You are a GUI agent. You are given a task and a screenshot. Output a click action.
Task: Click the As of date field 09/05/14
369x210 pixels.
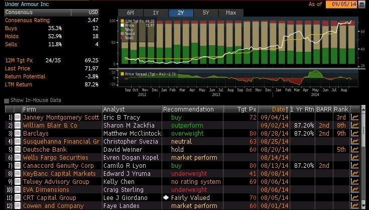click(341, 4)
